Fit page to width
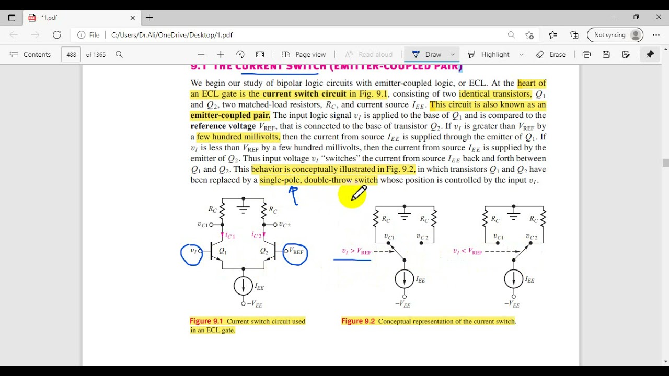This screenshot has height=376, width=669. pyautogui.click(x=260, y=54)
